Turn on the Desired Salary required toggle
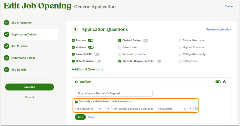Image resolution: width=240 pixels, height=126 pixels. click(x=145, y=41)
